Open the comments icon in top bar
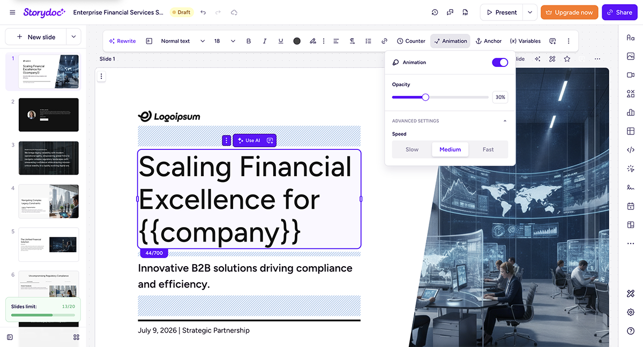This screenshot has width=643, height=347. pyautogui.click(x=450, y=12)
